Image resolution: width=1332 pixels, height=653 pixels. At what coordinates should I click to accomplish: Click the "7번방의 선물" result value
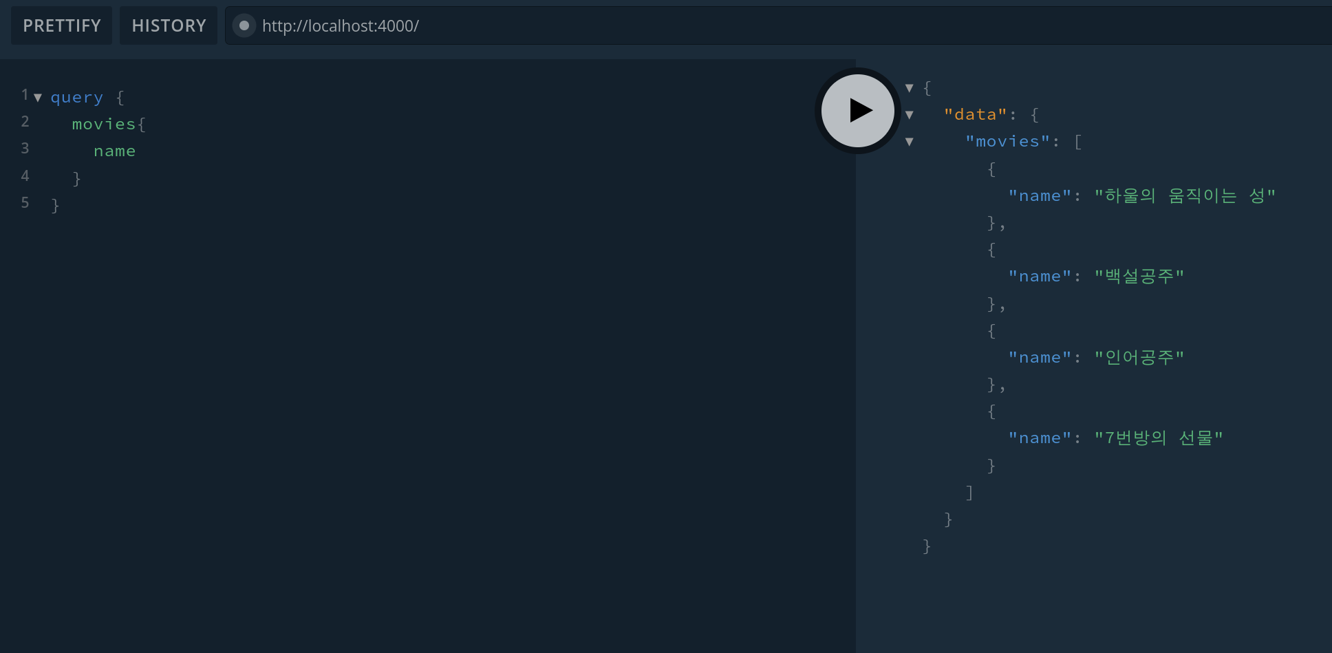coord(1158,438)
